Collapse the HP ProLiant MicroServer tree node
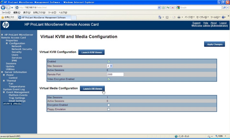The width and height of the screenshot is (230, 139). pos(2,35)
